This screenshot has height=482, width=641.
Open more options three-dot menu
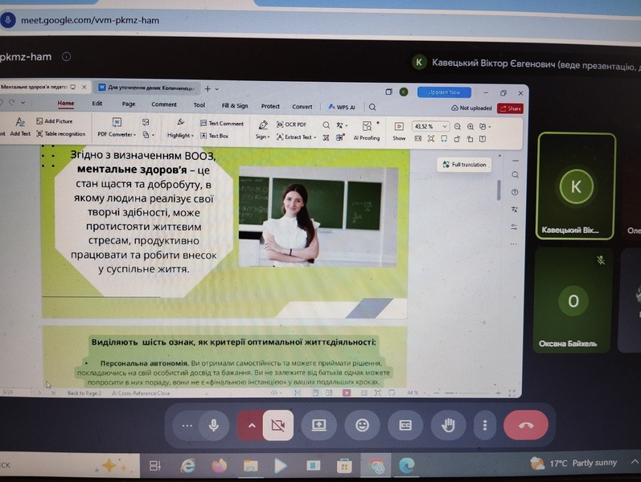(x=485, y=426)
